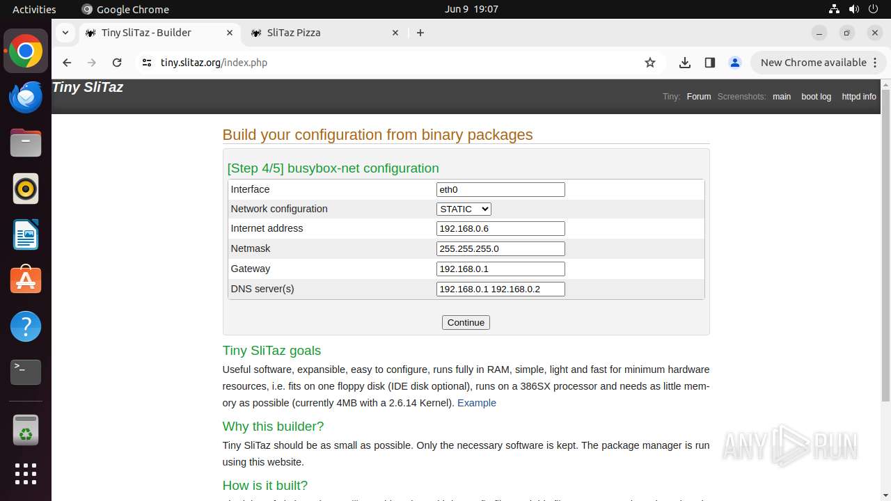View site information icon in address bar
The image size is (891, 501).
click(146, 63)
